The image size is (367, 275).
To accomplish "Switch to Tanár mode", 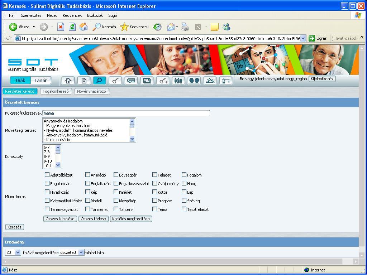I will [41, 81].
